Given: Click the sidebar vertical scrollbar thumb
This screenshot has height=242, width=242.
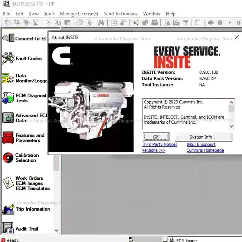Looking at the screenshot, I should [56, 163].
